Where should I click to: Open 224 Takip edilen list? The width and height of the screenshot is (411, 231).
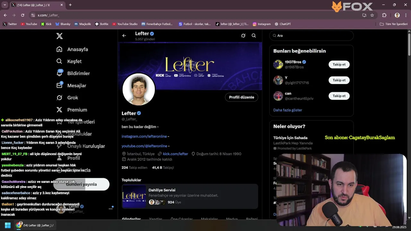coord(134,167)
